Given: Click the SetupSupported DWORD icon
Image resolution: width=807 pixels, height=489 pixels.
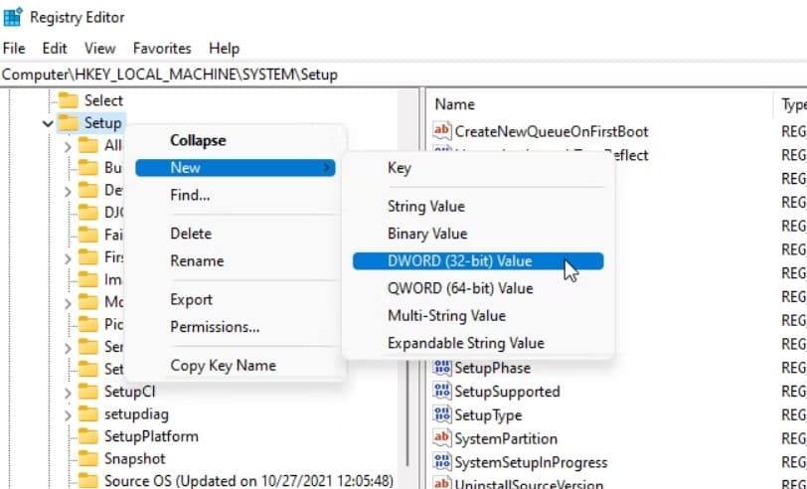Looking at the screenshot, I should pyautogui.click(x=441, y=392).
